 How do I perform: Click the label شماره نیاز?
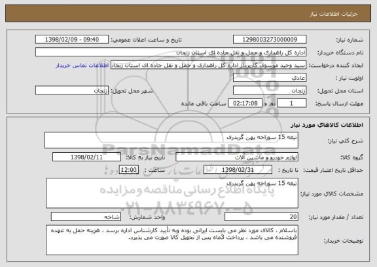pos(350,40)
